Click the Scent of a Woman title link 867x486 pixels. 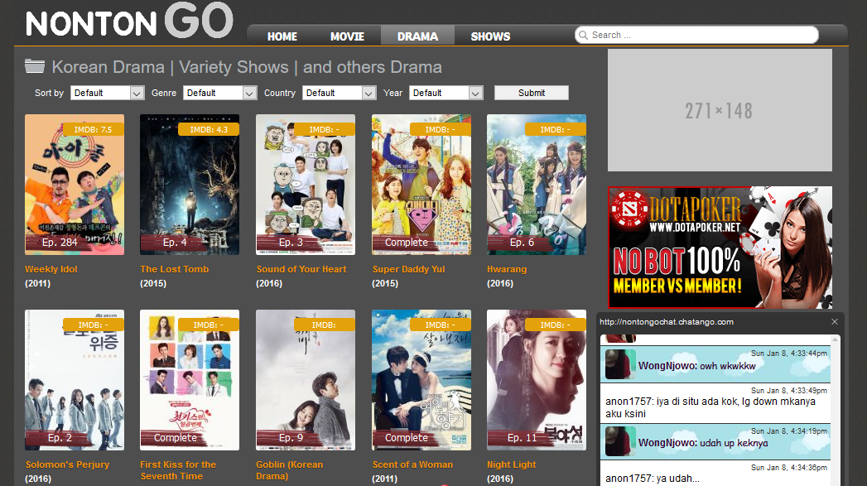[412, 464]
